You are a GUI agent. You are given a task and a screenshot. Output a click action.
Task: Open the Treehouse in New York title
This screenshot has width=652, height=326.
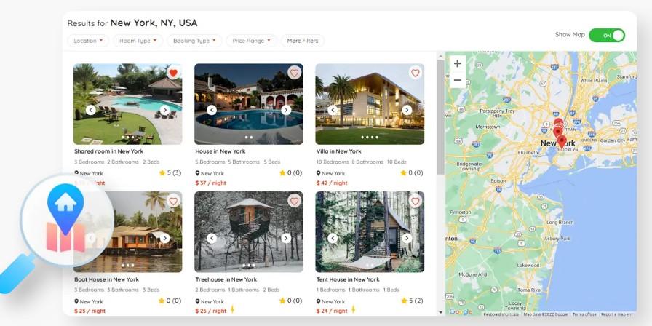(226, 279)
